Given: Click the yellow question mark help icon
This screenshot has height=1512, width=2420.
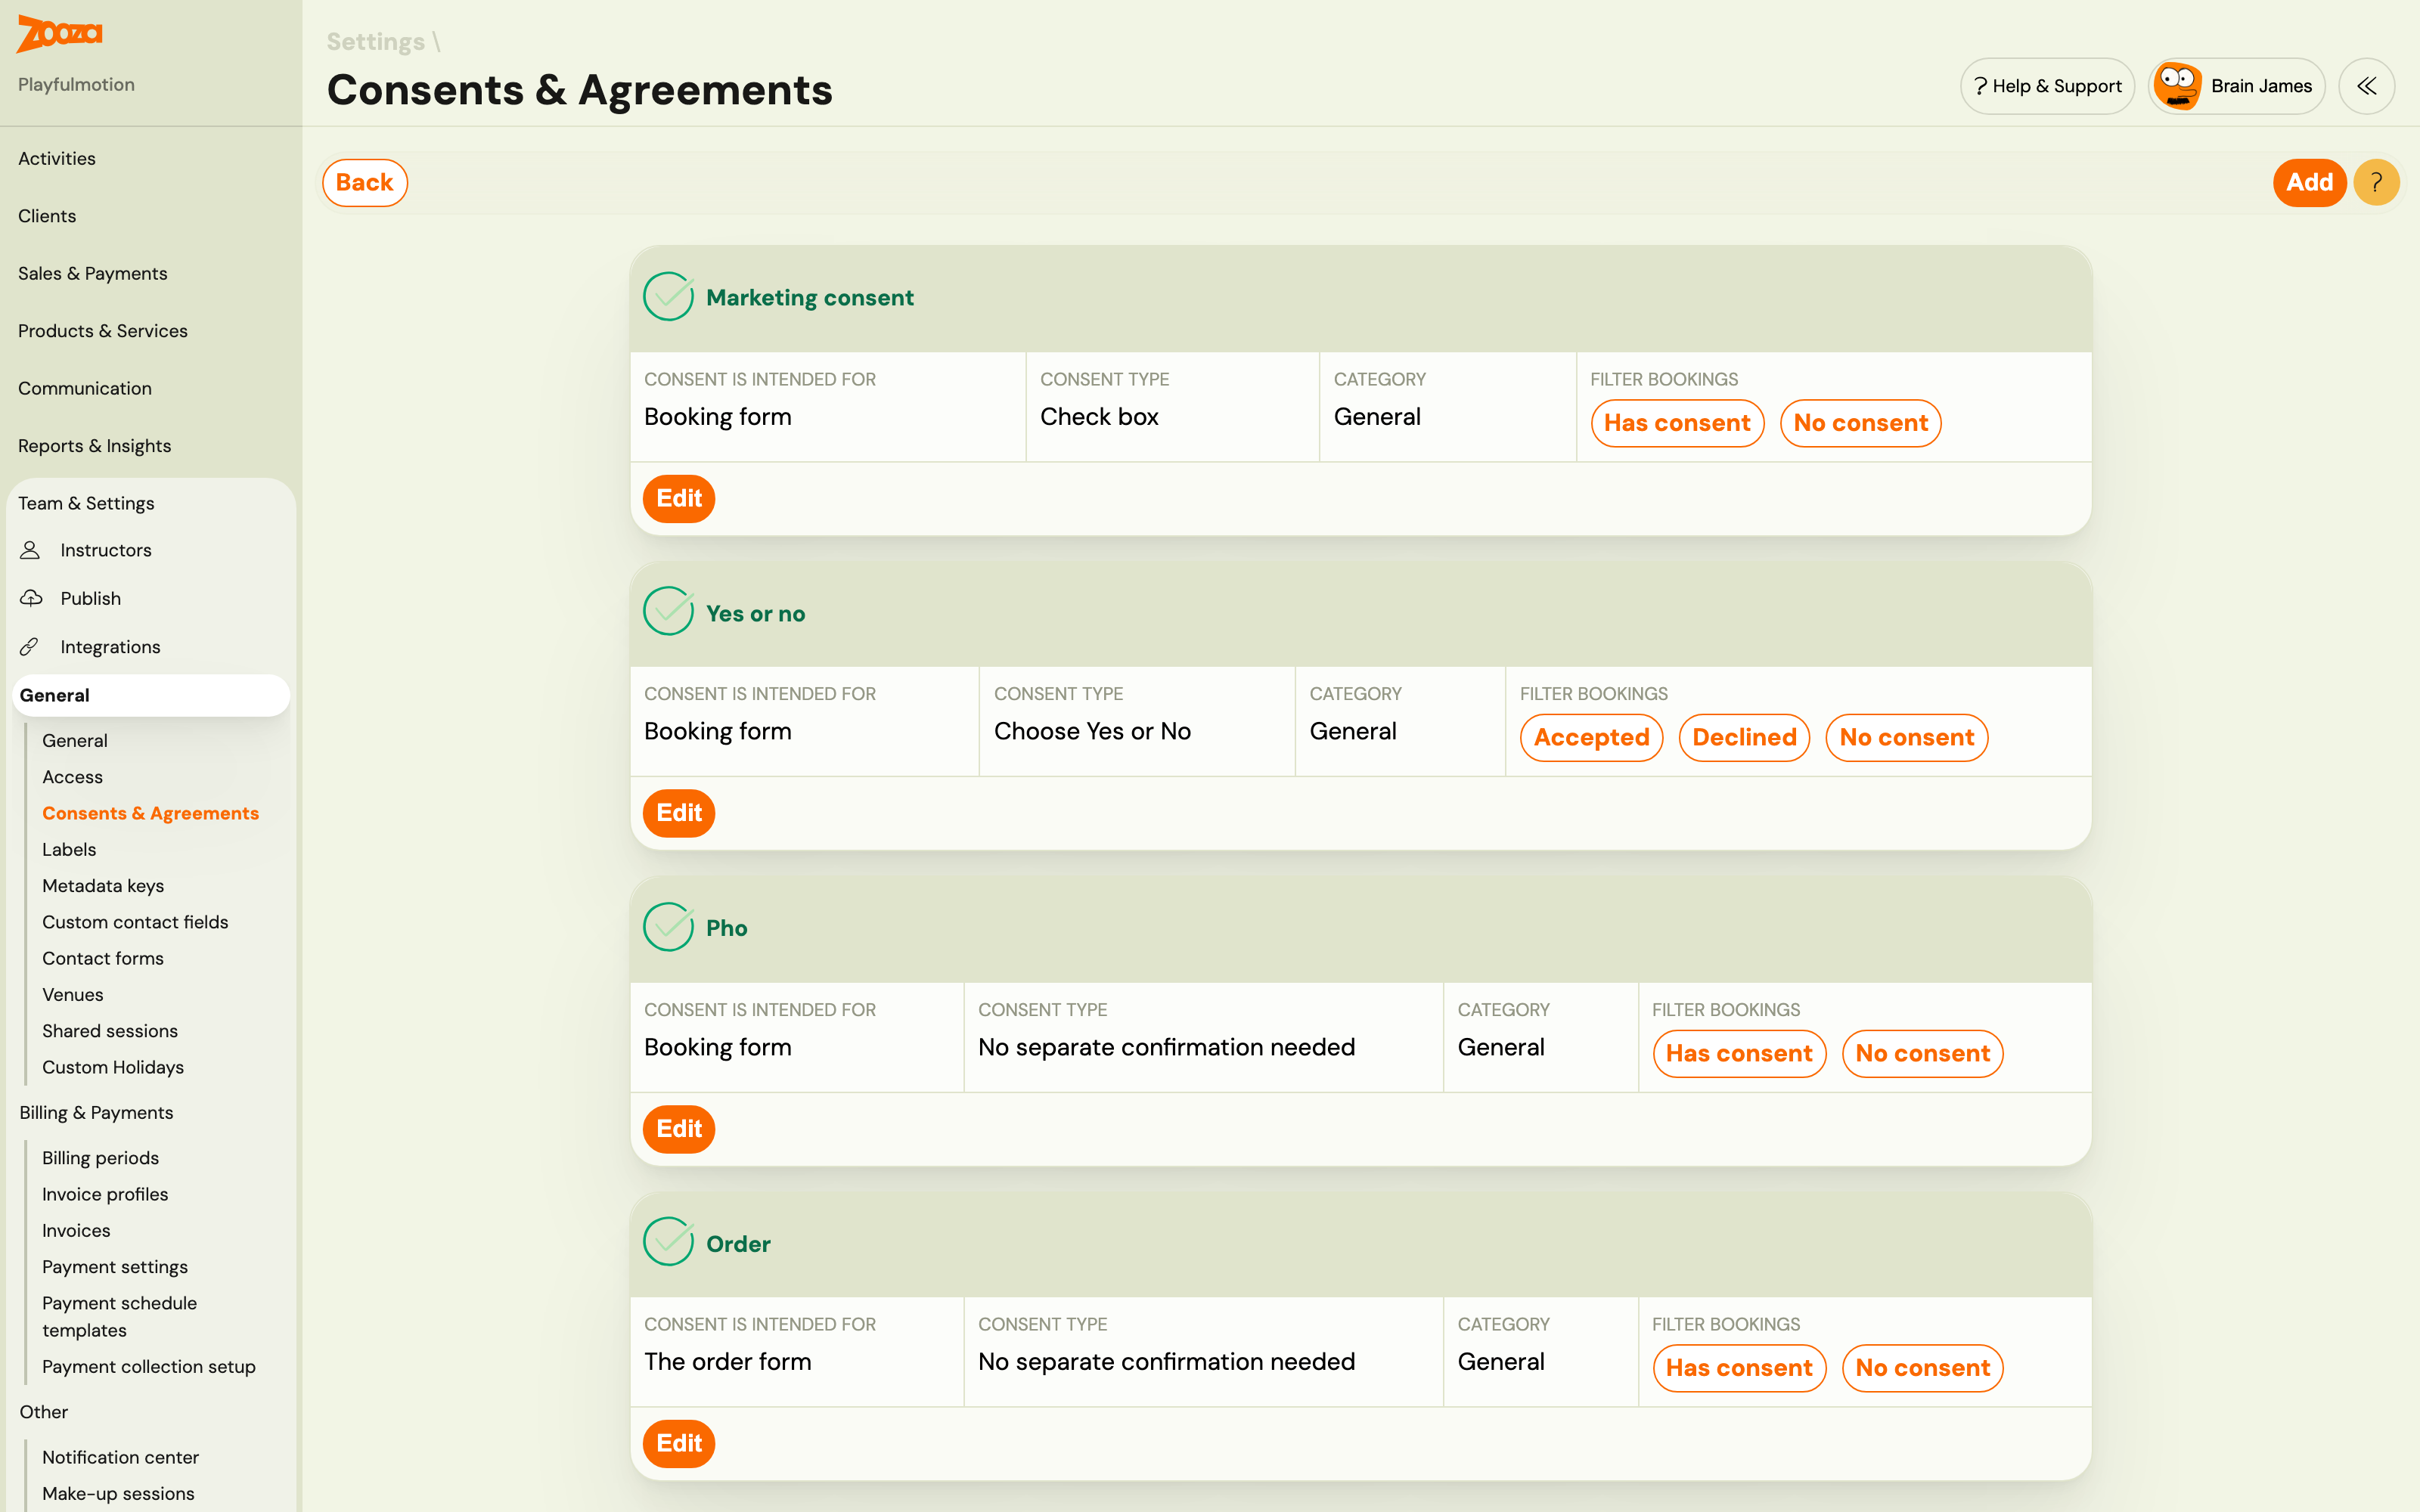Looking at the screenshot, I should pos(2376,183).
